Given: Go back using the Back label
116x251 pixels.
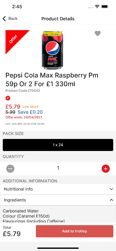Looking at the screenshot, I should 13,19.
